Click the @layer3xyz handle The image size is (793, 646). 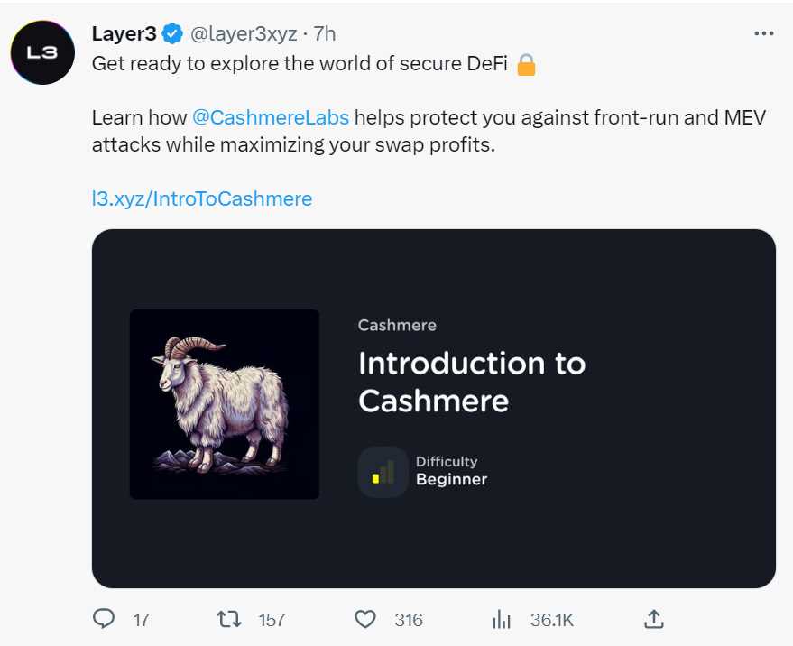[243, 34]
